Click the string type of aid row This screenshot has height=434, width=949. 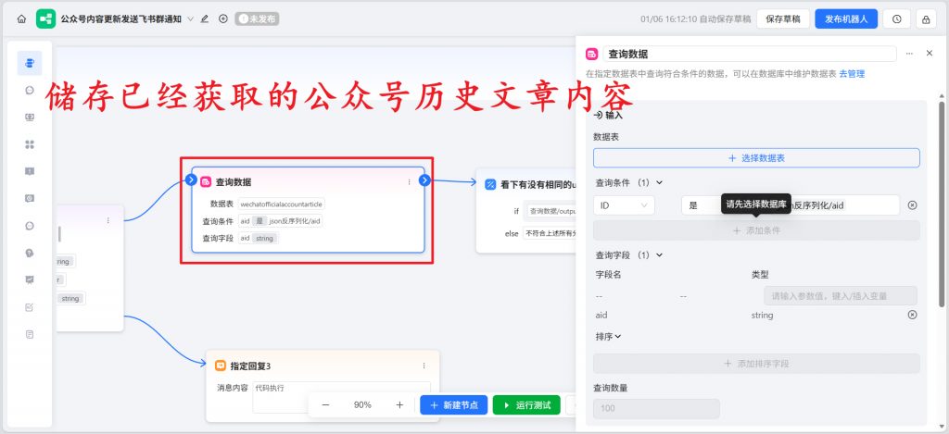tap(762, 315)
